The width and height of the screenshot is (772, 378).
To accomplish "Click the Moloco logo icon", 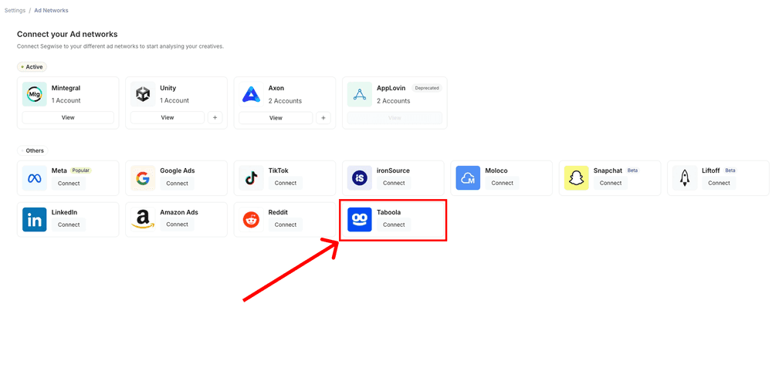I will (x=468, y=177).
